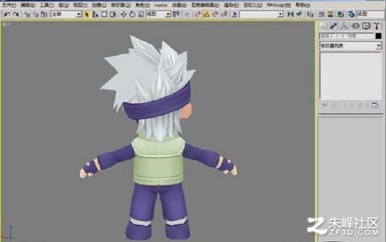Activate the Select and Scale tool
386x242 pixels.
click(x=141, y=14)
